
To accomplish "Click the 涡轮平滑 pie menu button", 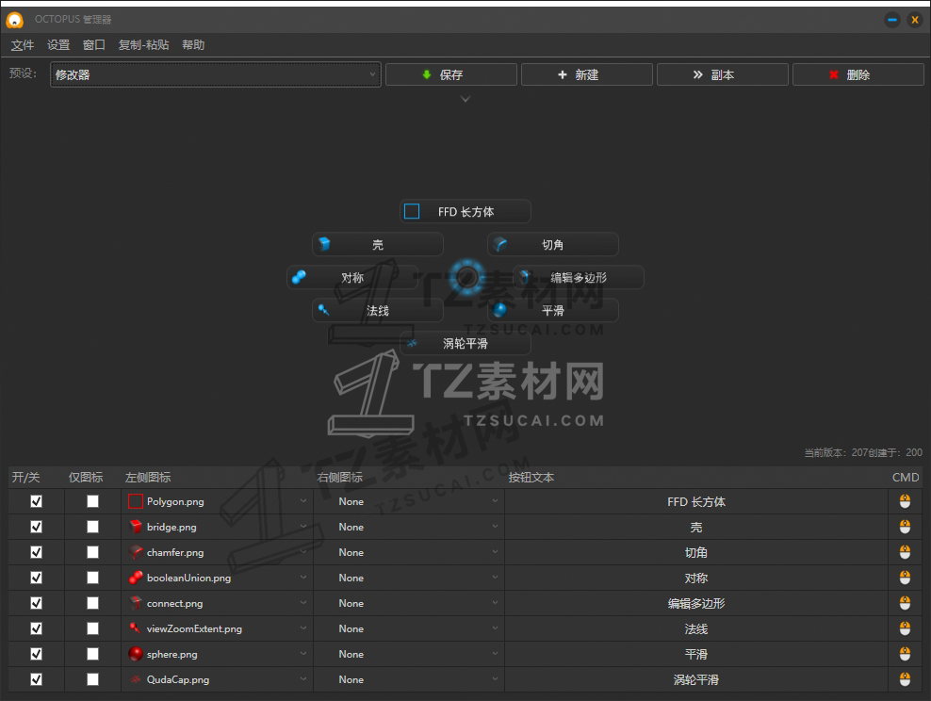I will (465, 343).
